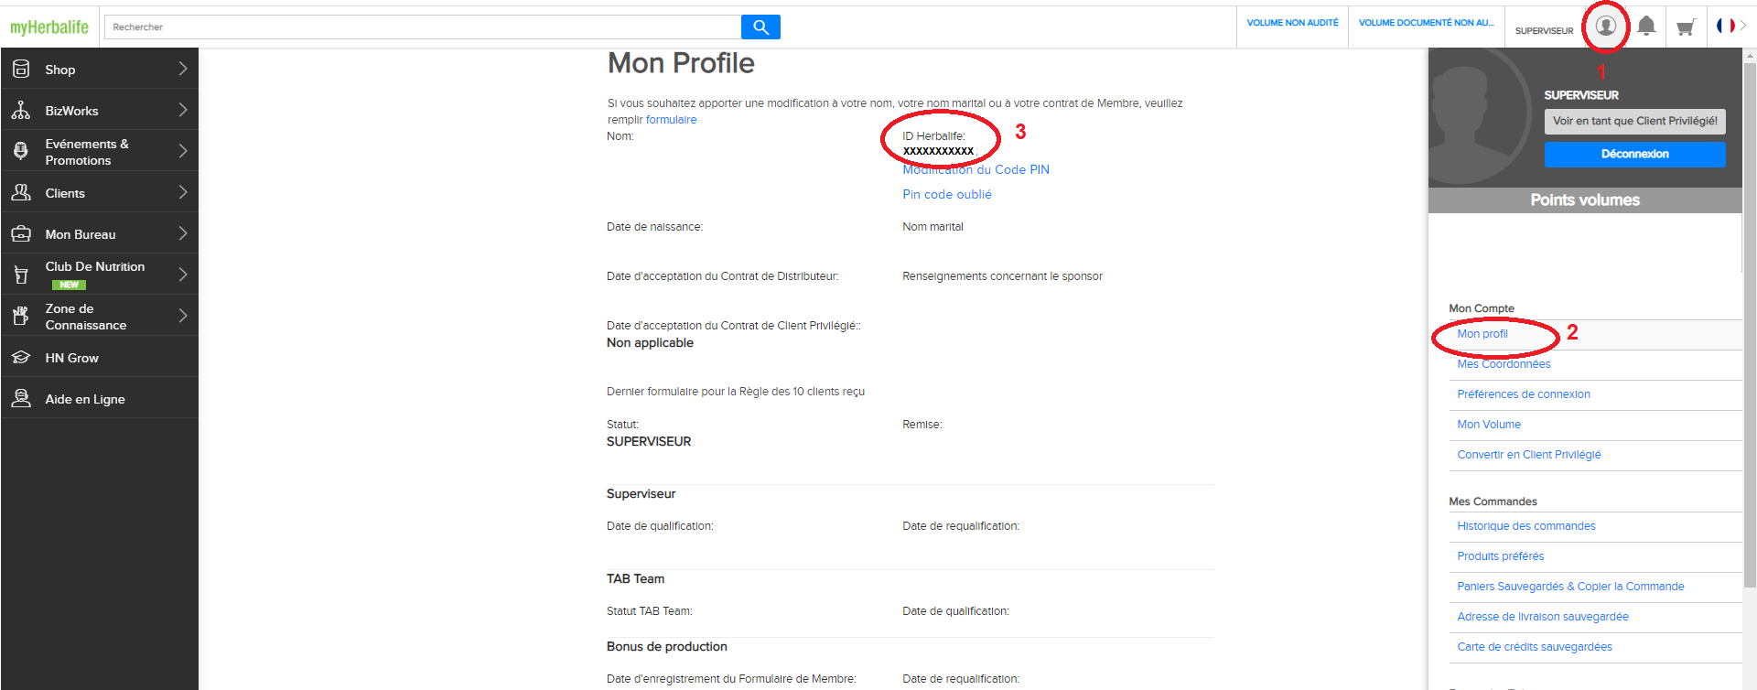The image size is (1757, 690).
Task: Open the Mon profil link
Action: click(x=1482, y=334)
